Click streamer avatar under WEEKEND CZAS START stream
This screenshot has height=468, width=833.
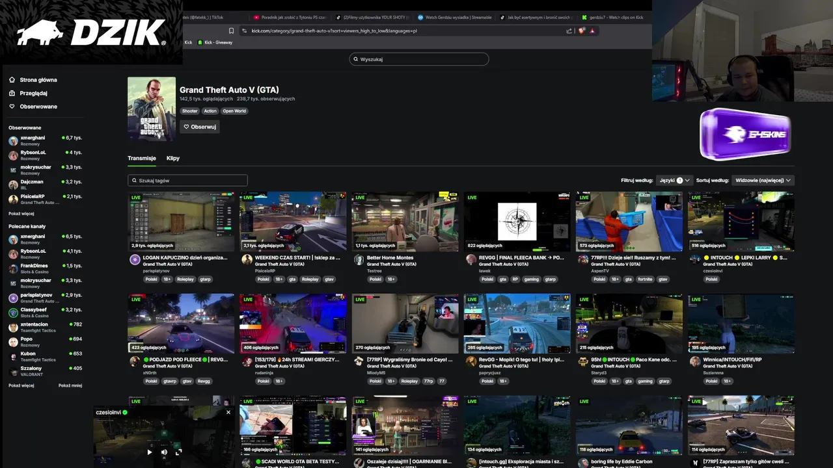247,259
